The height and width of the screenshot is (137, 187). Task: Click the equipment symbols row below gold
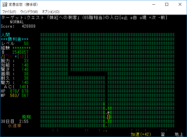11,57
